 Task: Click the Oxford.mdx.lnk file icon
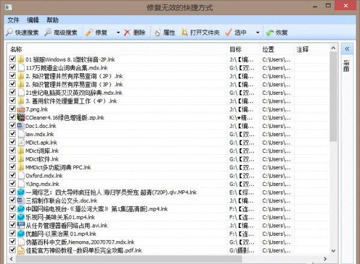point(21,176)
